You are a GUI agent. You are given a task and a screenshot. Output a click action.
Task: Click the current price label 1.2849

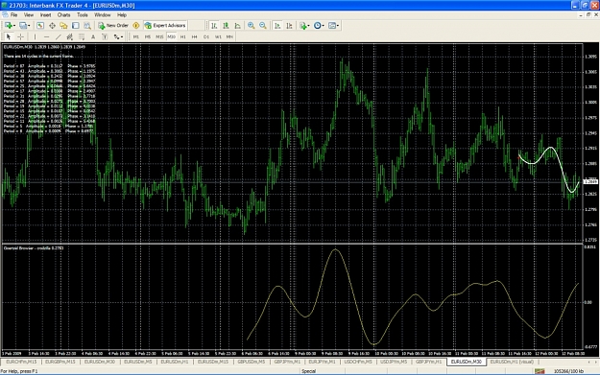click(590, 181)
